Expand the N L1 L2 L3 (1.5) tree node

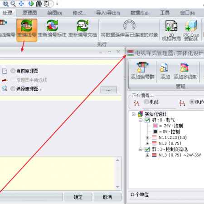(x=147, y=137)
